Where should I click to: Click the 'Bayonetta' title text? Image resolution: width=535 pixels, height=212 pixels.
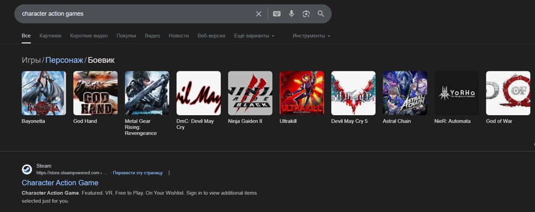click(33, 121)
